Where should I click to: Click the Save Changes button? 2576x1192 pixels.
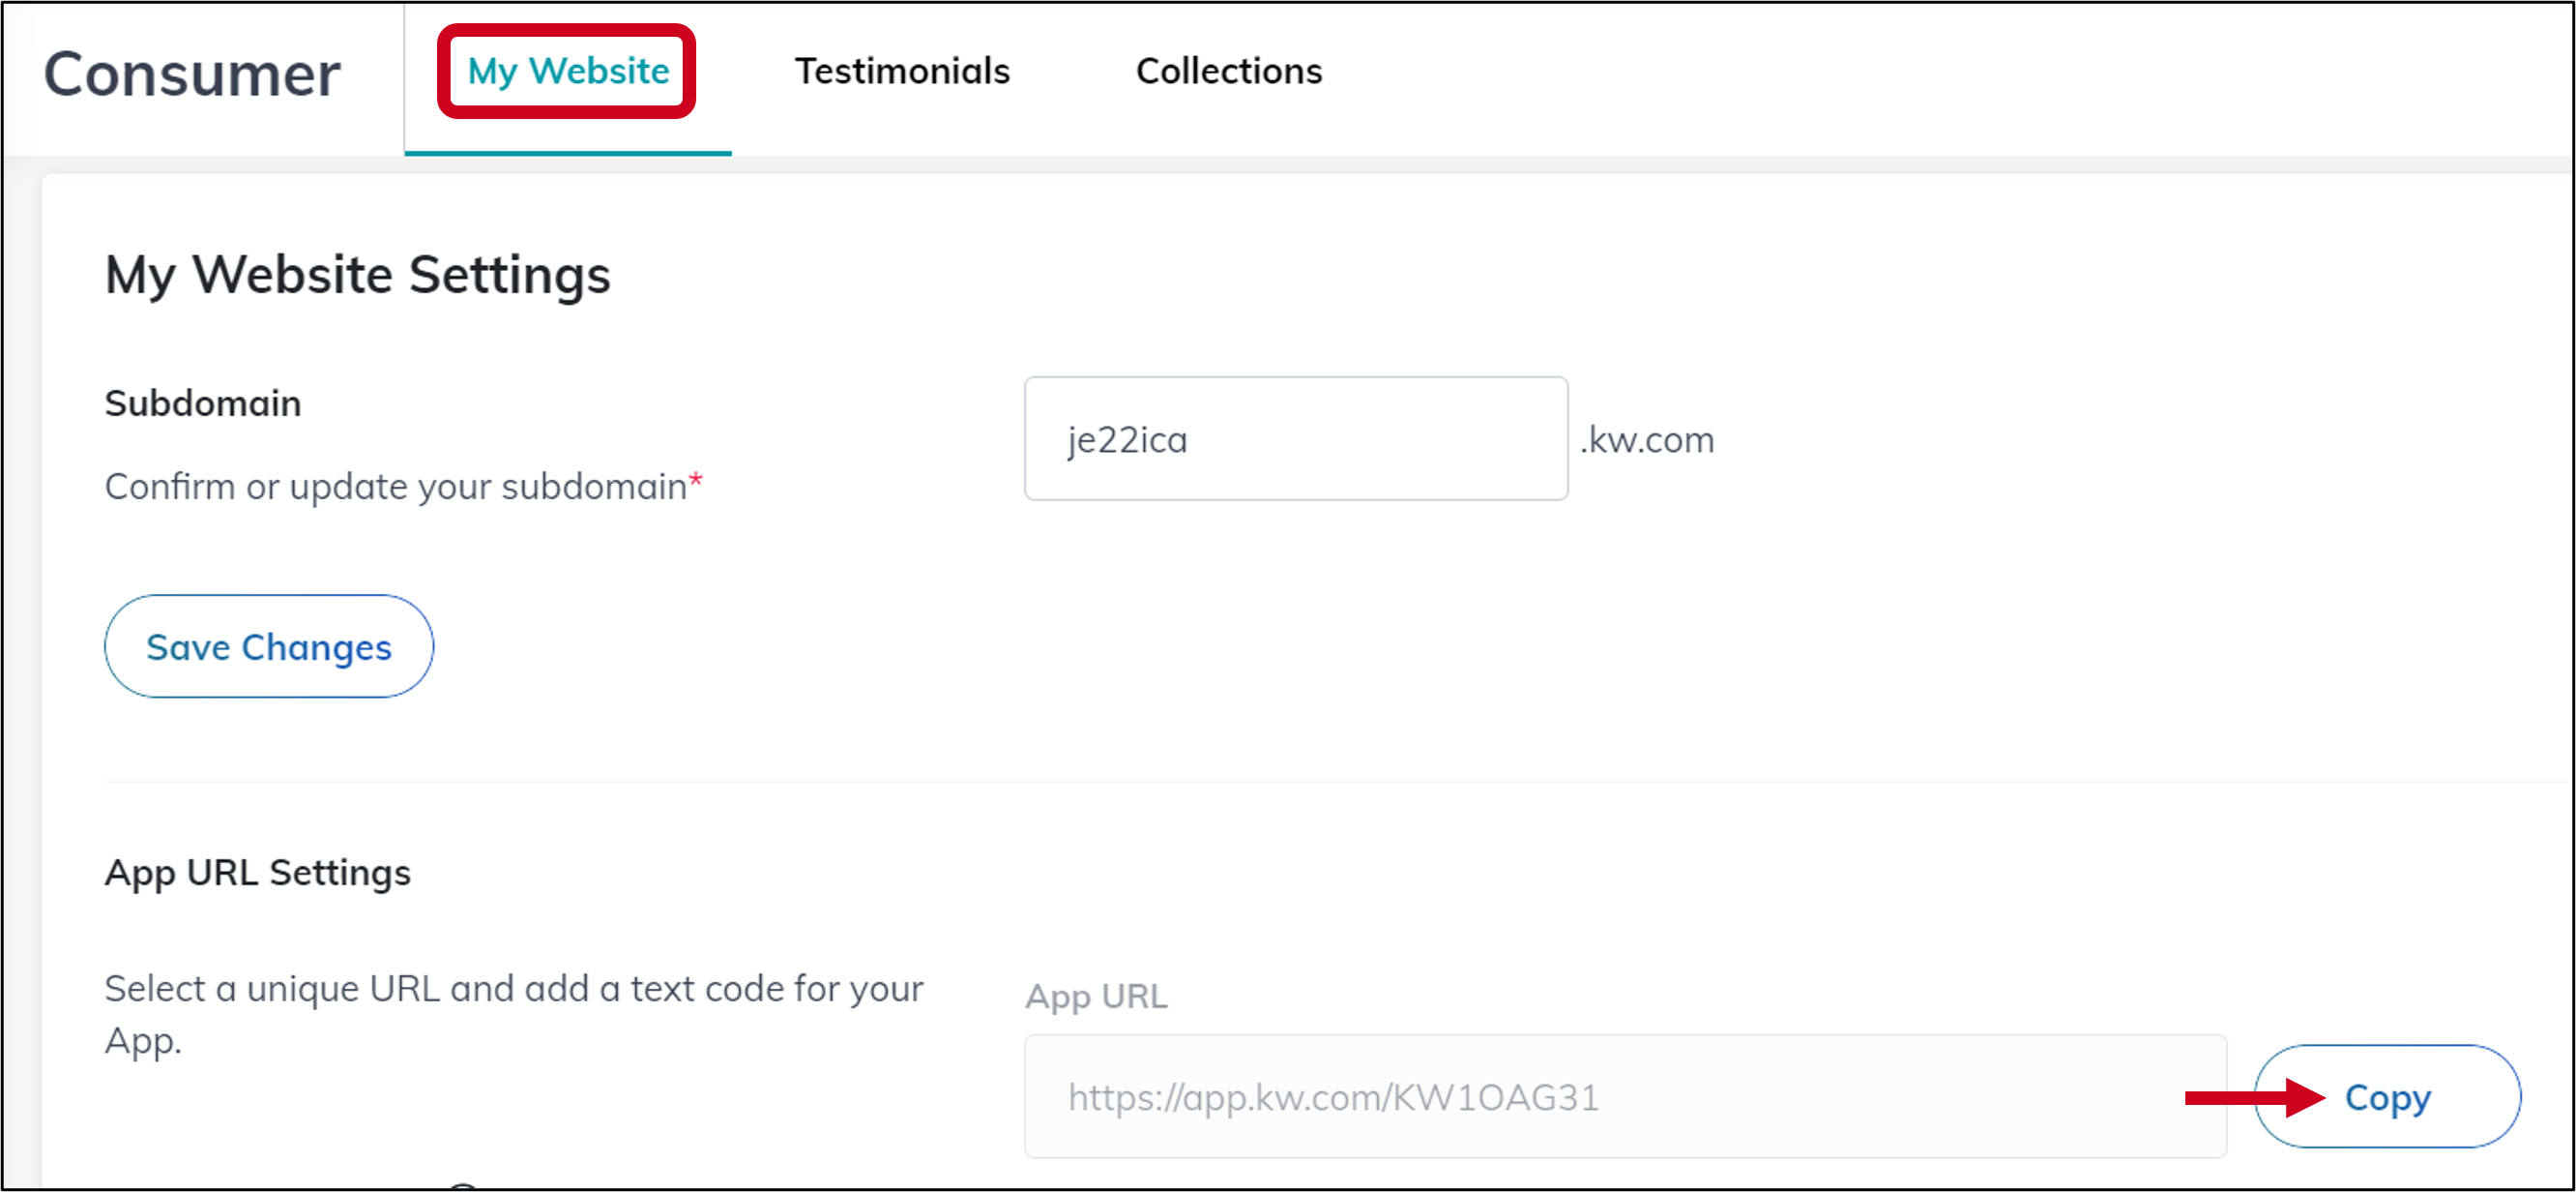coord(268,646)
